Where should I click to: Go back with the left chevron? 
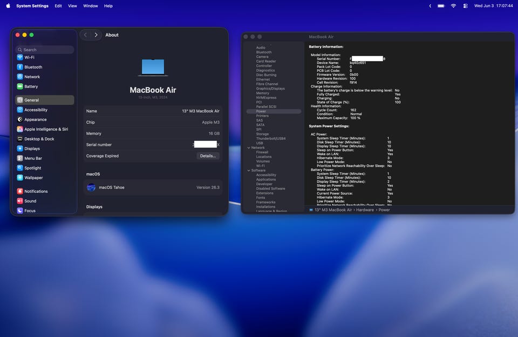(86, 35)
